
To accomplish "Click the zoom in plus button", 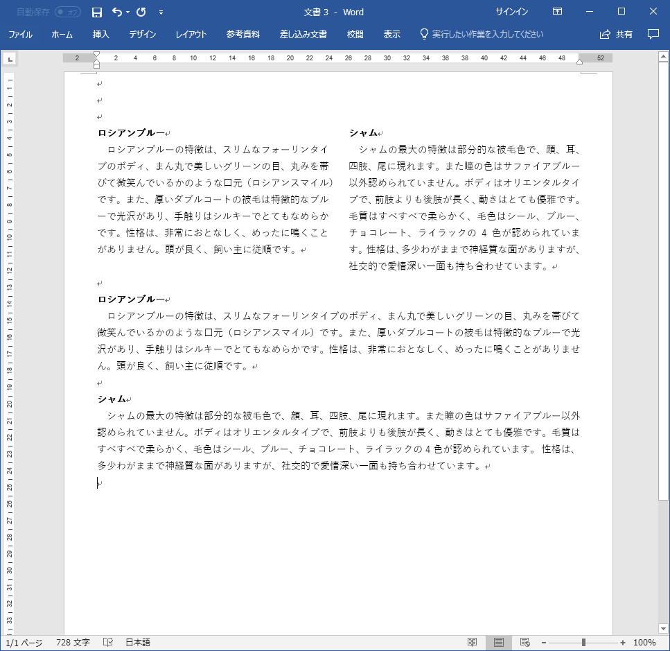I will (x=623, y=643).
